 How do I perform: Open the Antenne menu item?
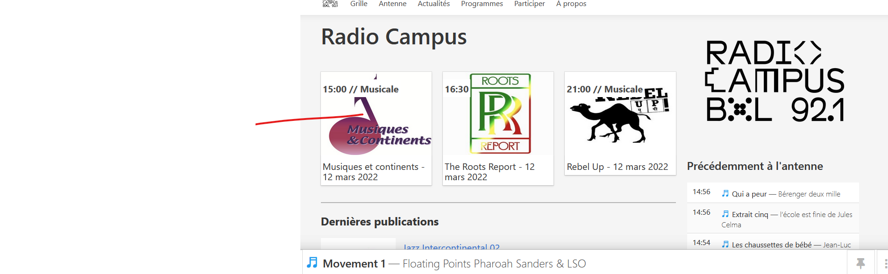pyautogui.click(x=392, y=4)
